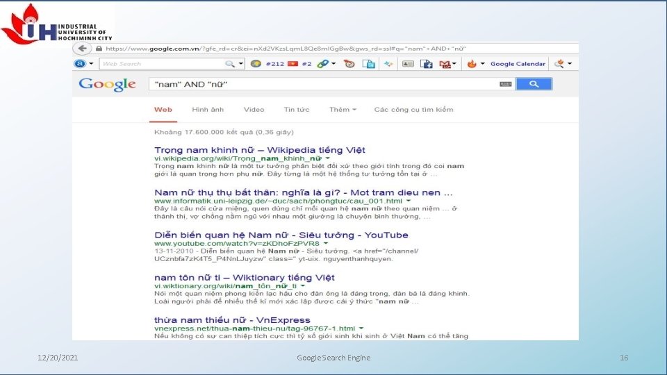Click the sparkle stars toolbar icon
Image resolution: width=667 pixels, height=375 pixels.
tap(388, 64)
